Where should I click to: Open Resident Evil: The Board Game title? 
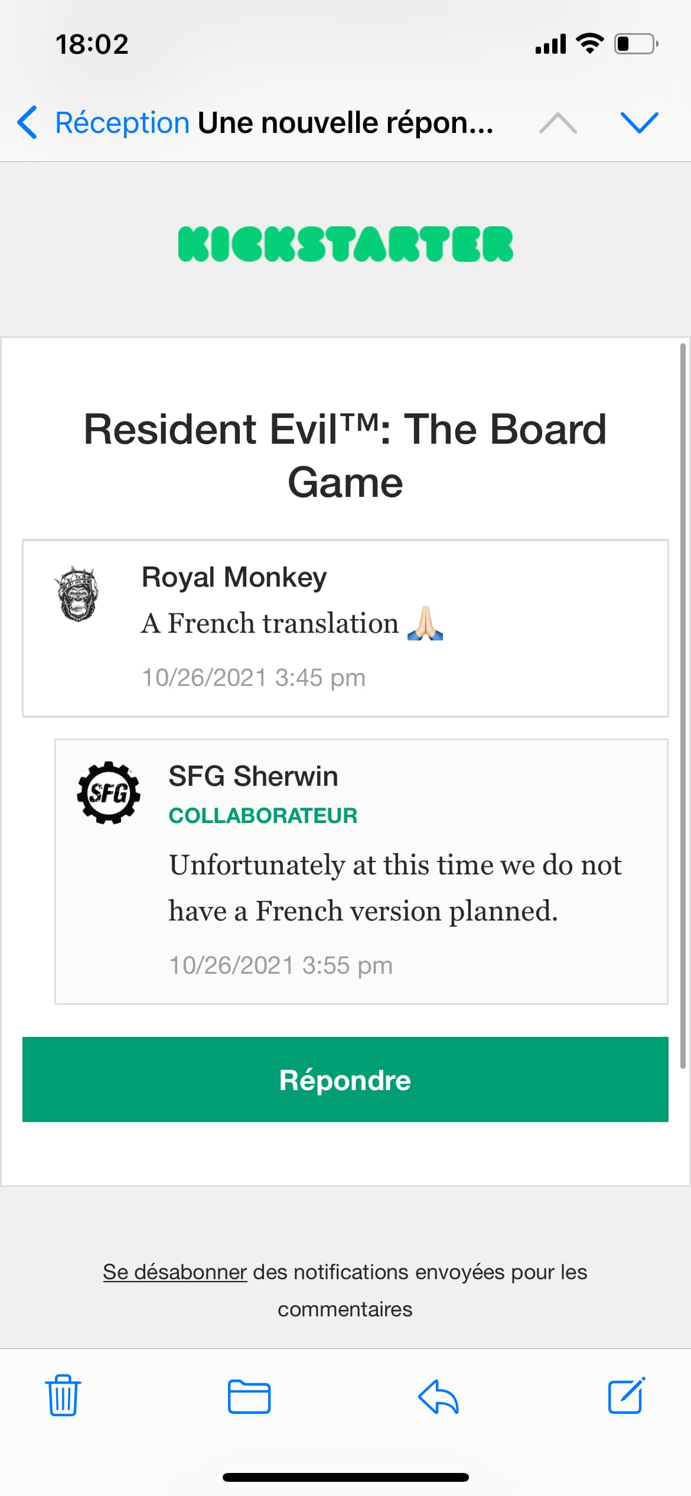click(345, 455)
